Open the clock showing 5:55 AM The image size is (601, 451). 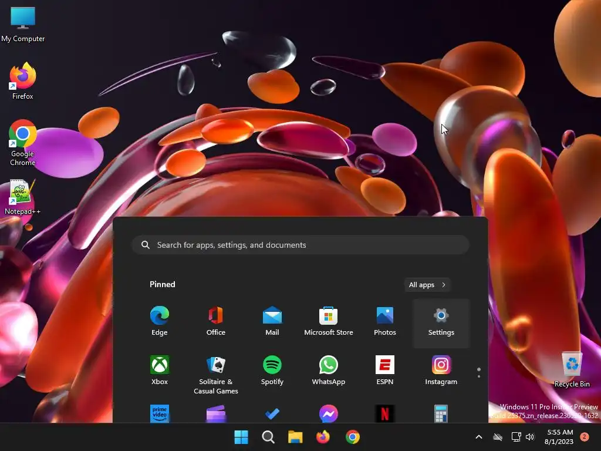click(559, 437)
